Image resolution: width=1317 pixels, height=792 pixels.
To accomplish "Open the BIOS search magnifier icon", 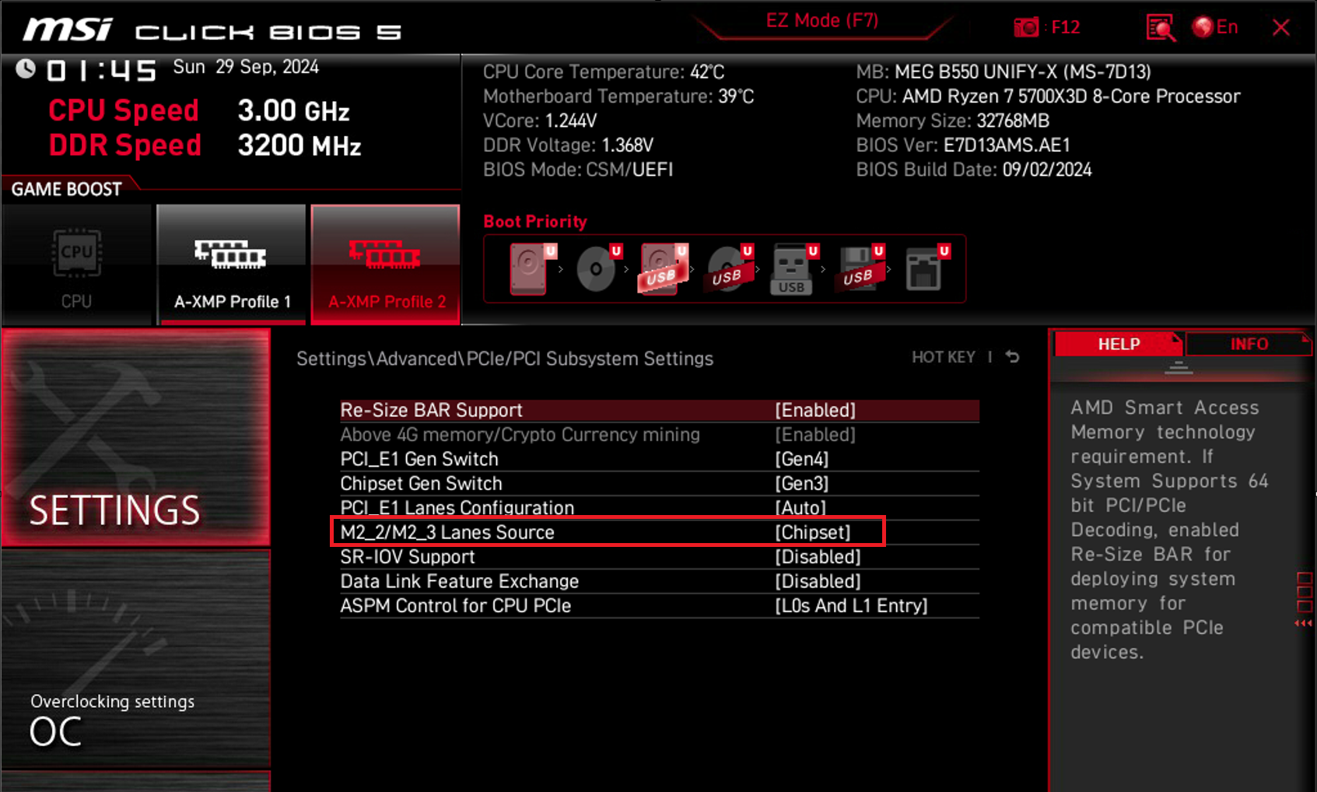I will [1160, 28].
